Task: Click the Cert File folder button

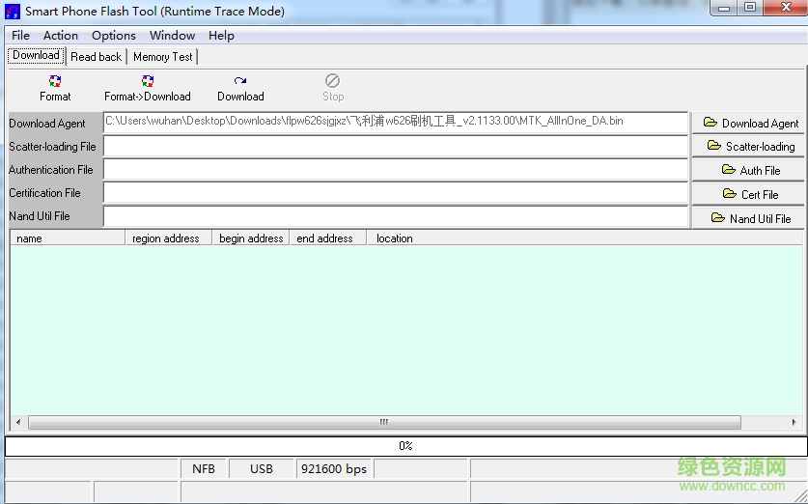Action: click(749, 194)
